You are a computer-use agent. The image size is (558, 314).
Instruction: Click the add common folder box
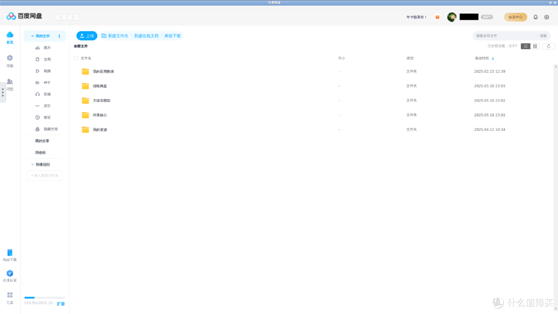(x=45, y=176)
